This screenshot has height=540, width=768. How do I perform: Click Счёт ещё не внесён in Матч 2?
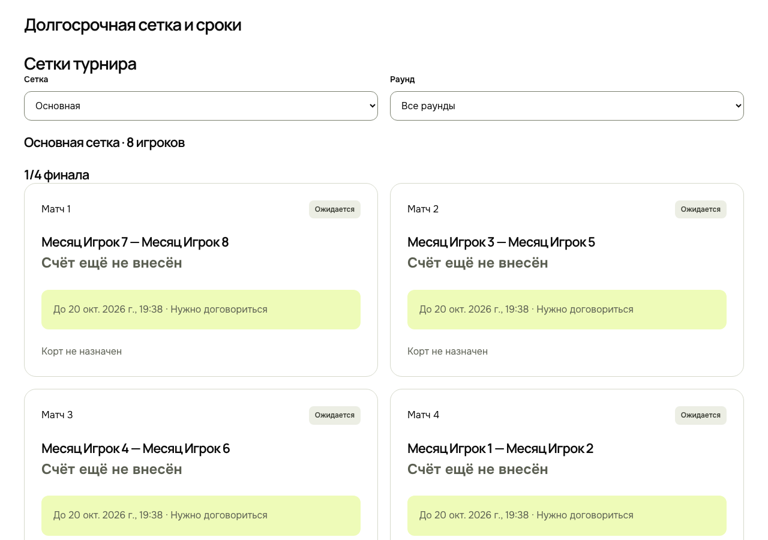pyautogui.click(x=478, y=263)
